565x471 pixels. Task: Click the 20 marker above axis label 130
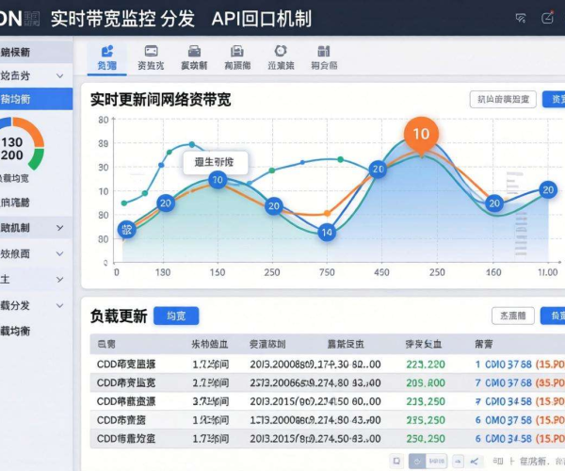pyautogui.click(x=166, y=203)
